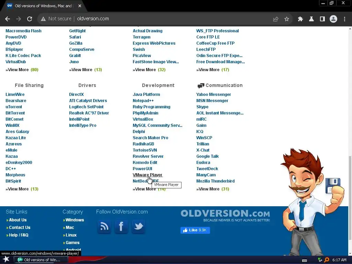Open the VirtualBox link

tap(143, 119)
